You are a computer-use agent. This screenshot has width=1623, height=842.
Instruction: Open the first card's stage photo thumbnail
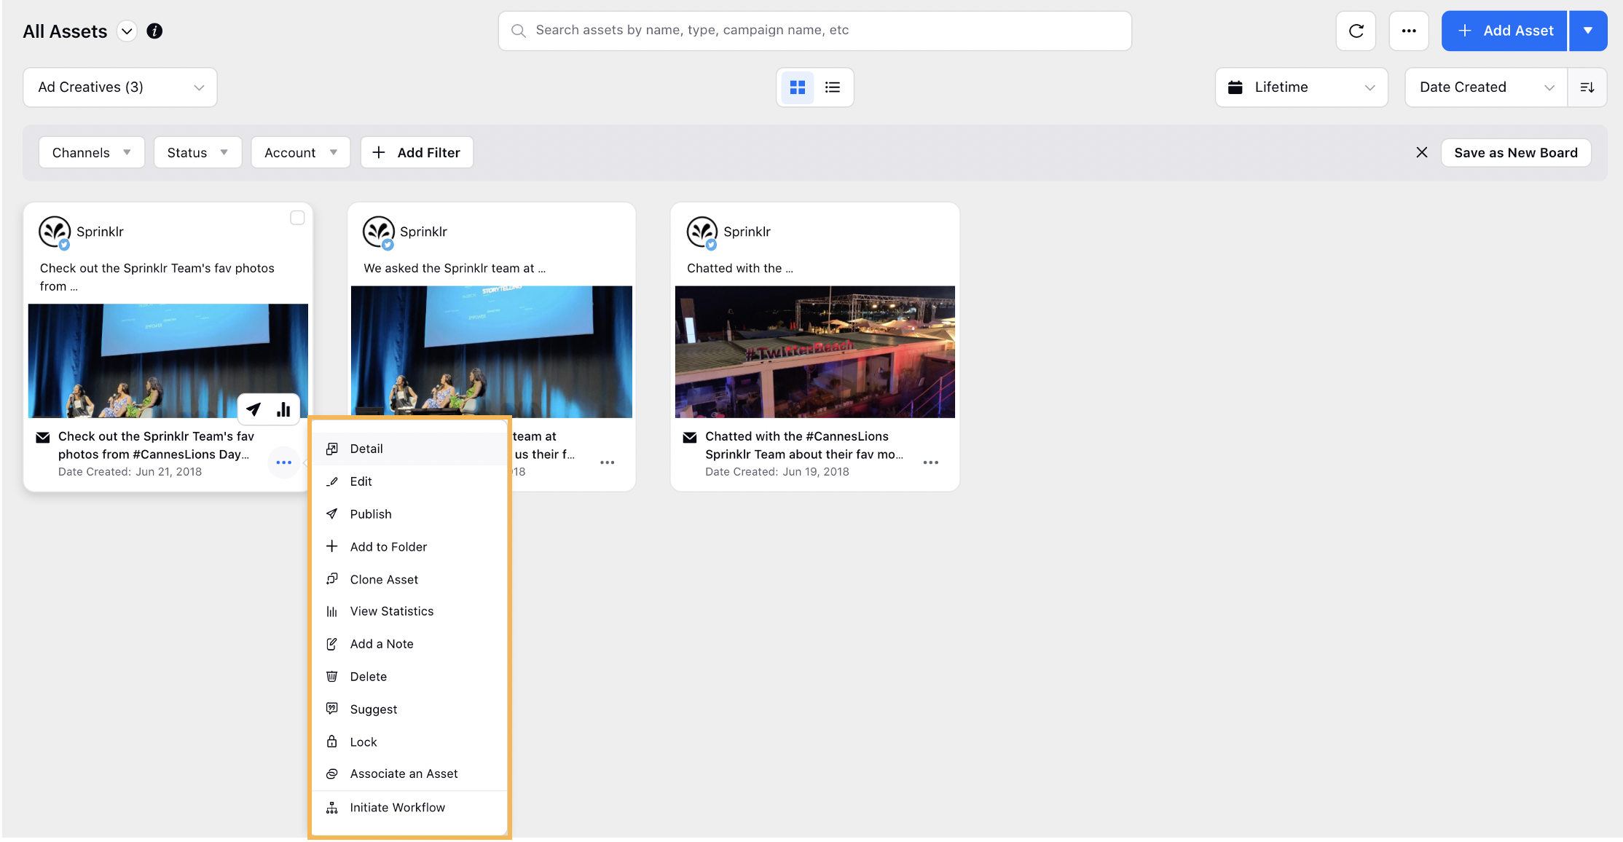point(168,361)
